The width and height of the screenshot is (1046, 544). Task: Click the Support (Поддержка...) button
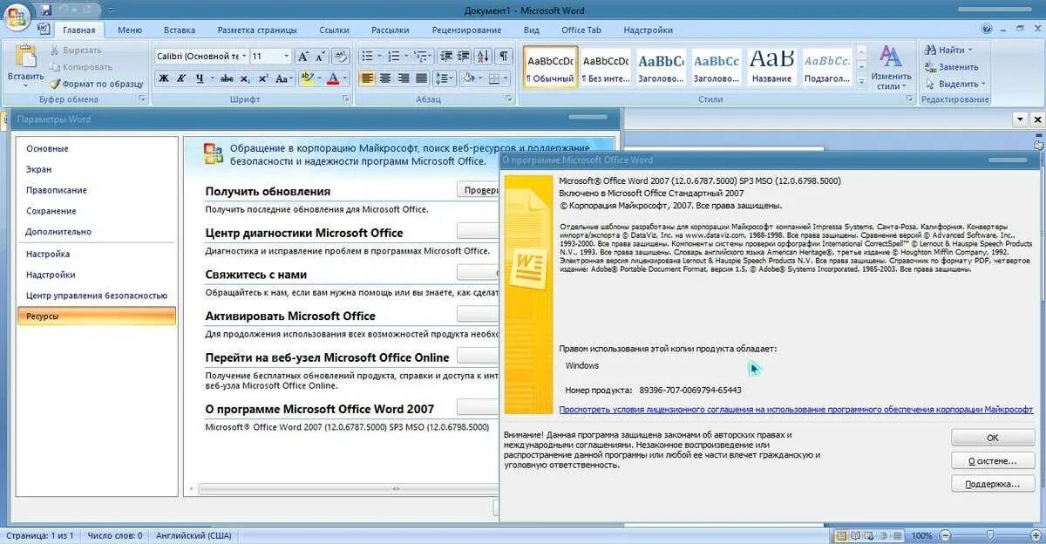(x=993, y=483)
